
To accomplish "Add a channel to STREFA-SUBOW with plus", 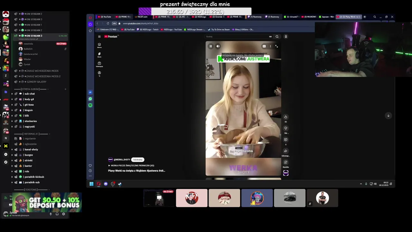I will coord(65,89).
